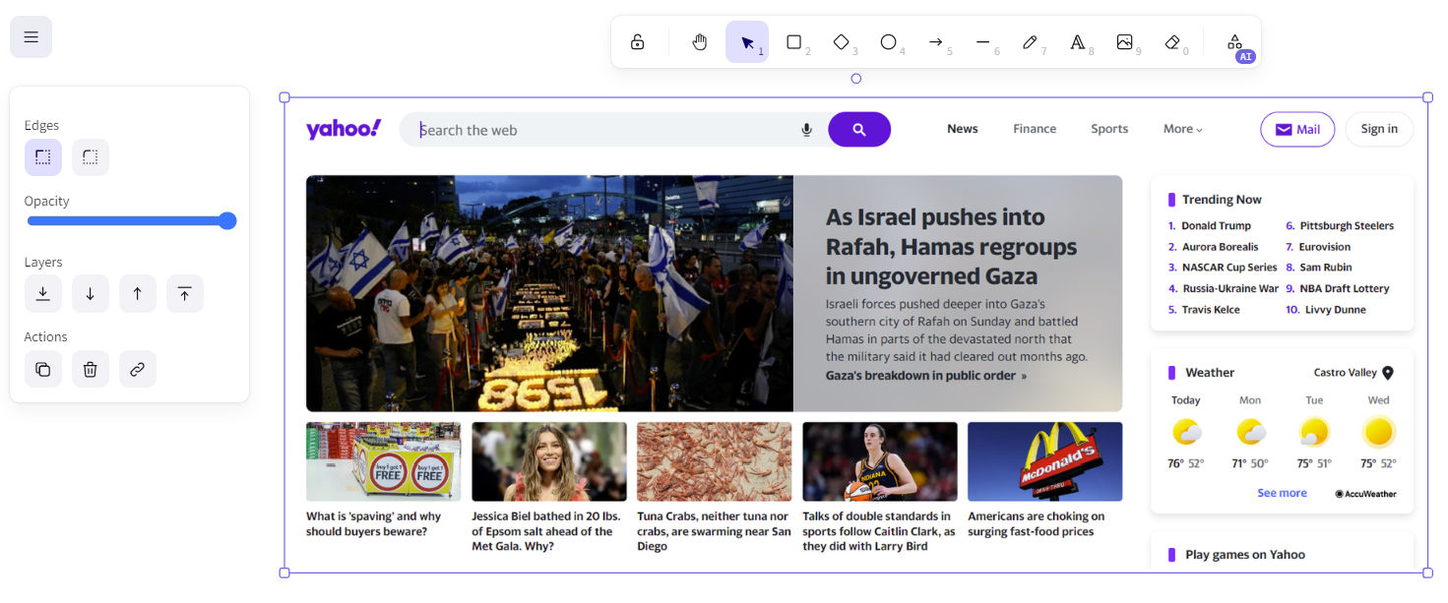Screen dimensions: 1448x603
Task: Open the hamburger main menu
Action: click(x=31, y=37)
